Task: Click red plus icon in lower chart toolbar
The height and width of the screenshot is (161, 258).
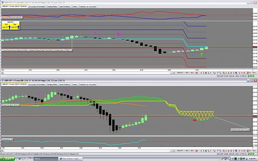Action: (234, 151)
